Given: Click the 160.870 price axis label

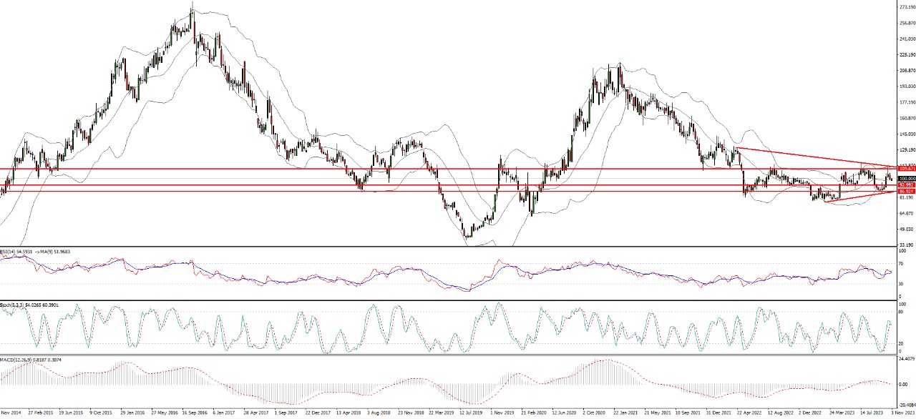Looking at the screenshot, I should [906, 118].
